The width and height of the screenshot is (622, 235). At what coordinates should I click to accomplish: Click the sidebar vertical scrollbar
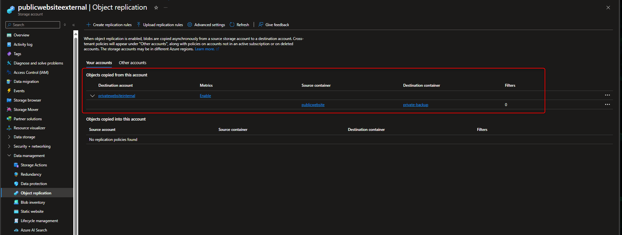pos(76,135)
